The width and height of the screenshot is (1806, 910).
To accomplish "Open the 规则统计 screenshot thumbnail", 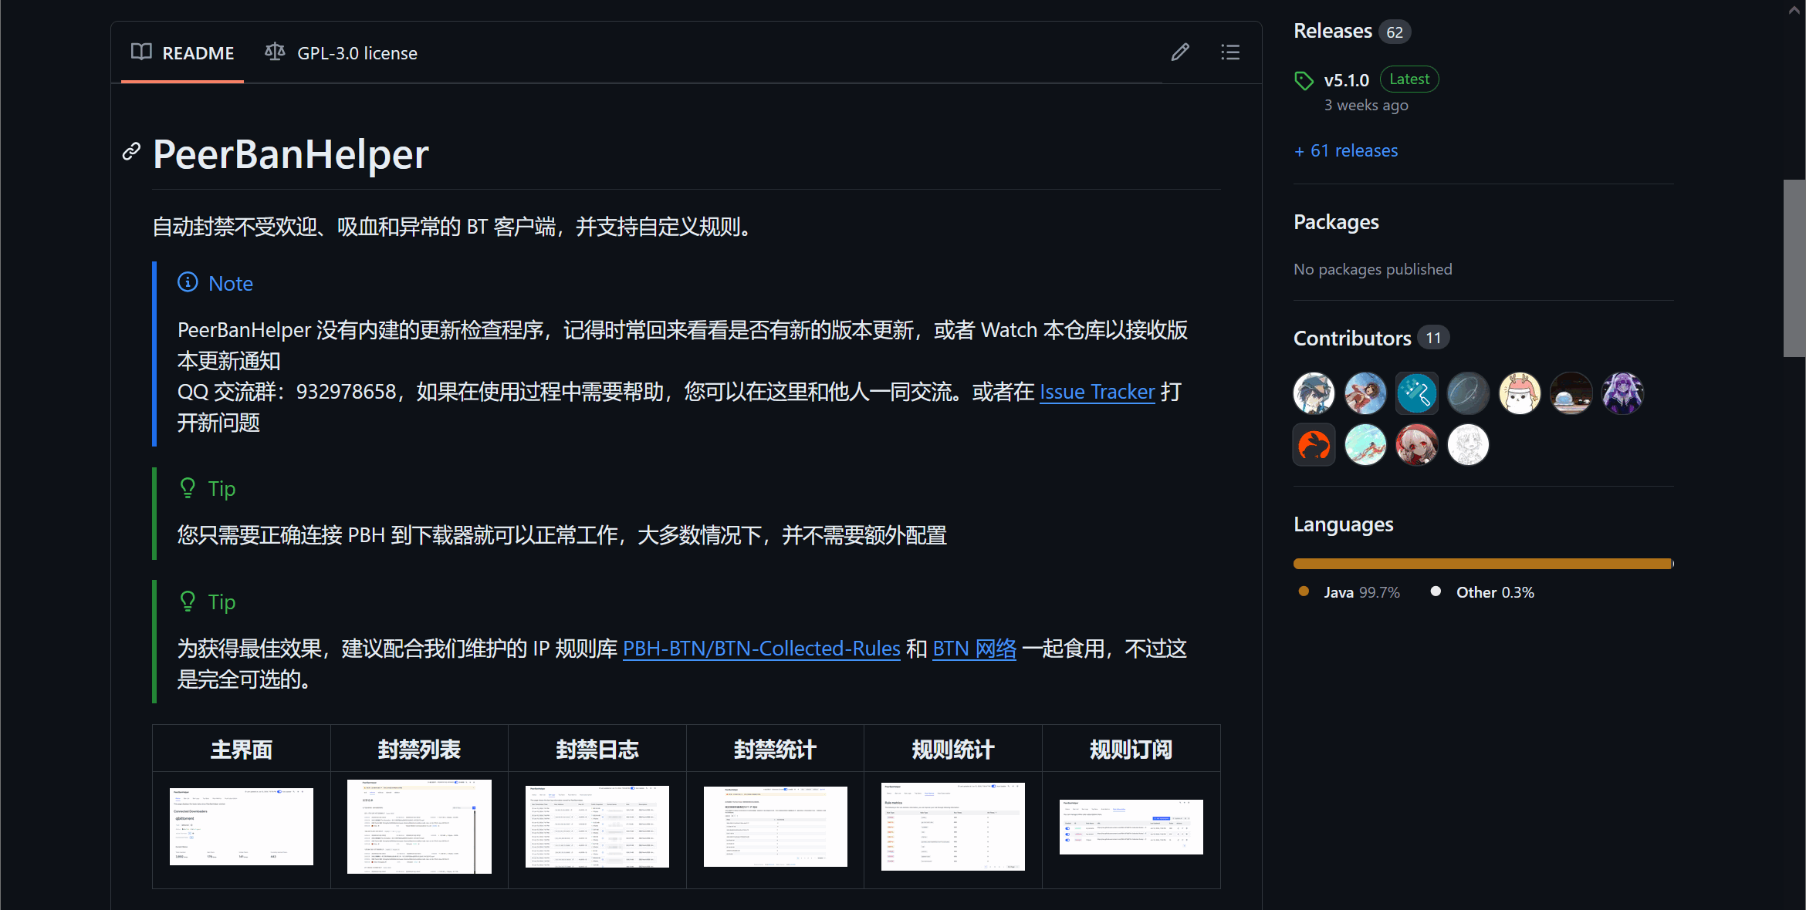I will 953,827.
